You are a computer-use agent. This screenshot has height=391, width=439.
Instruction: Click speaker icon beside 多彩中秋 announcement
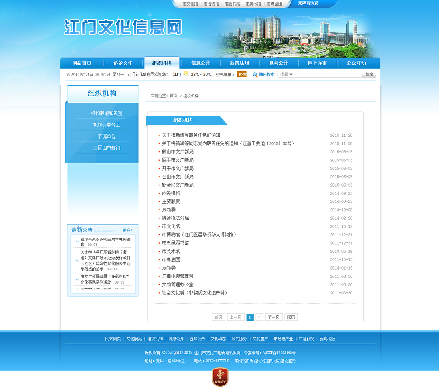(x=77, y=279)
